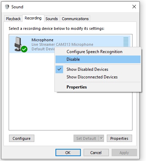Screen dimensions: 146x161
Task: Click the Cancel button
Action: 96,153
